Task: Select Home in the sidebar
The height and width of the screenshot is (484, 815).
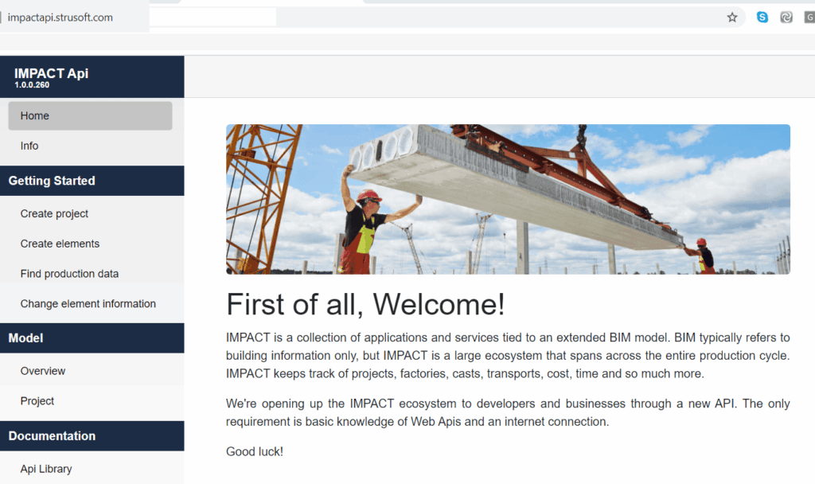Action: pyautogui.click(x=90, y=116)
